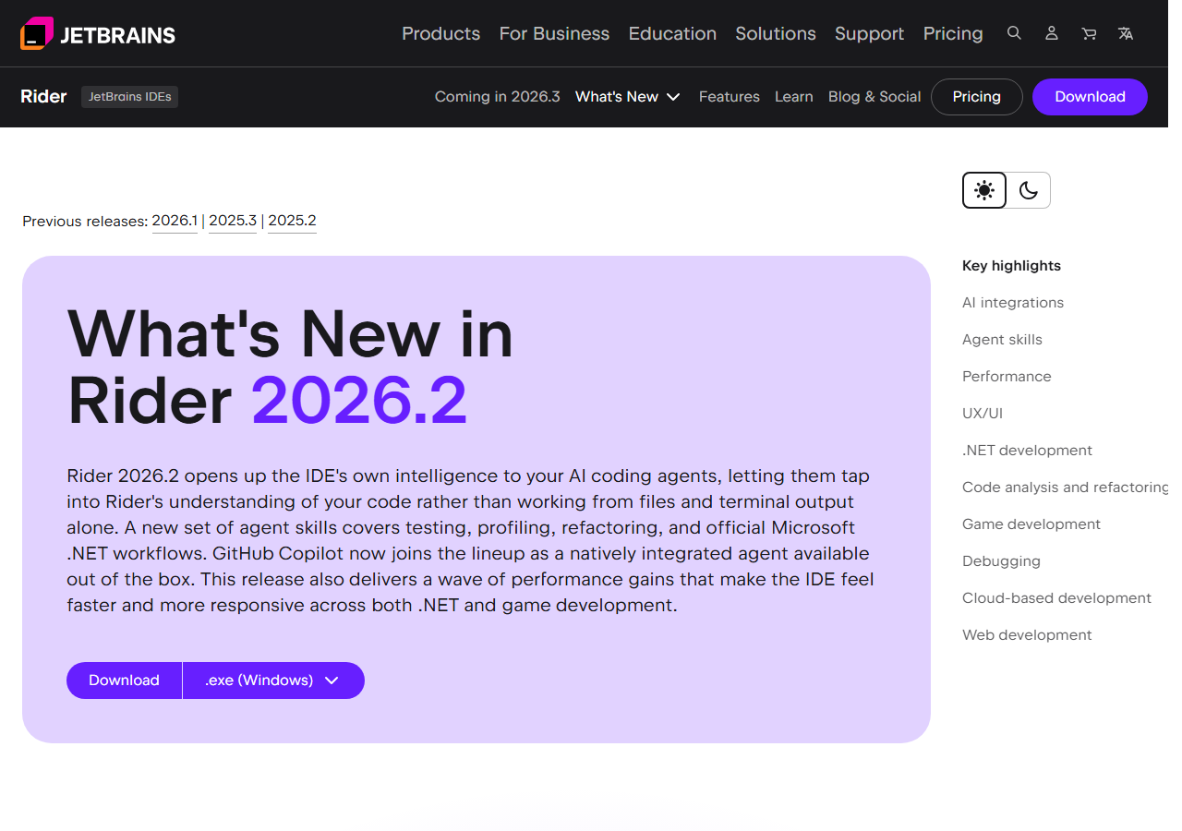Screen dimensions: 1182x831
Task: Jump to Game development section
Action: [x=1031, y=524]
